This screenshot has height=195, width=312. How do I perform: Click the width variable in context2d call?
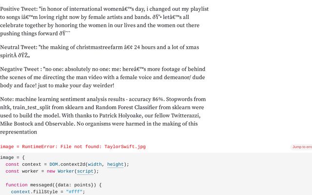click(95, 164)
